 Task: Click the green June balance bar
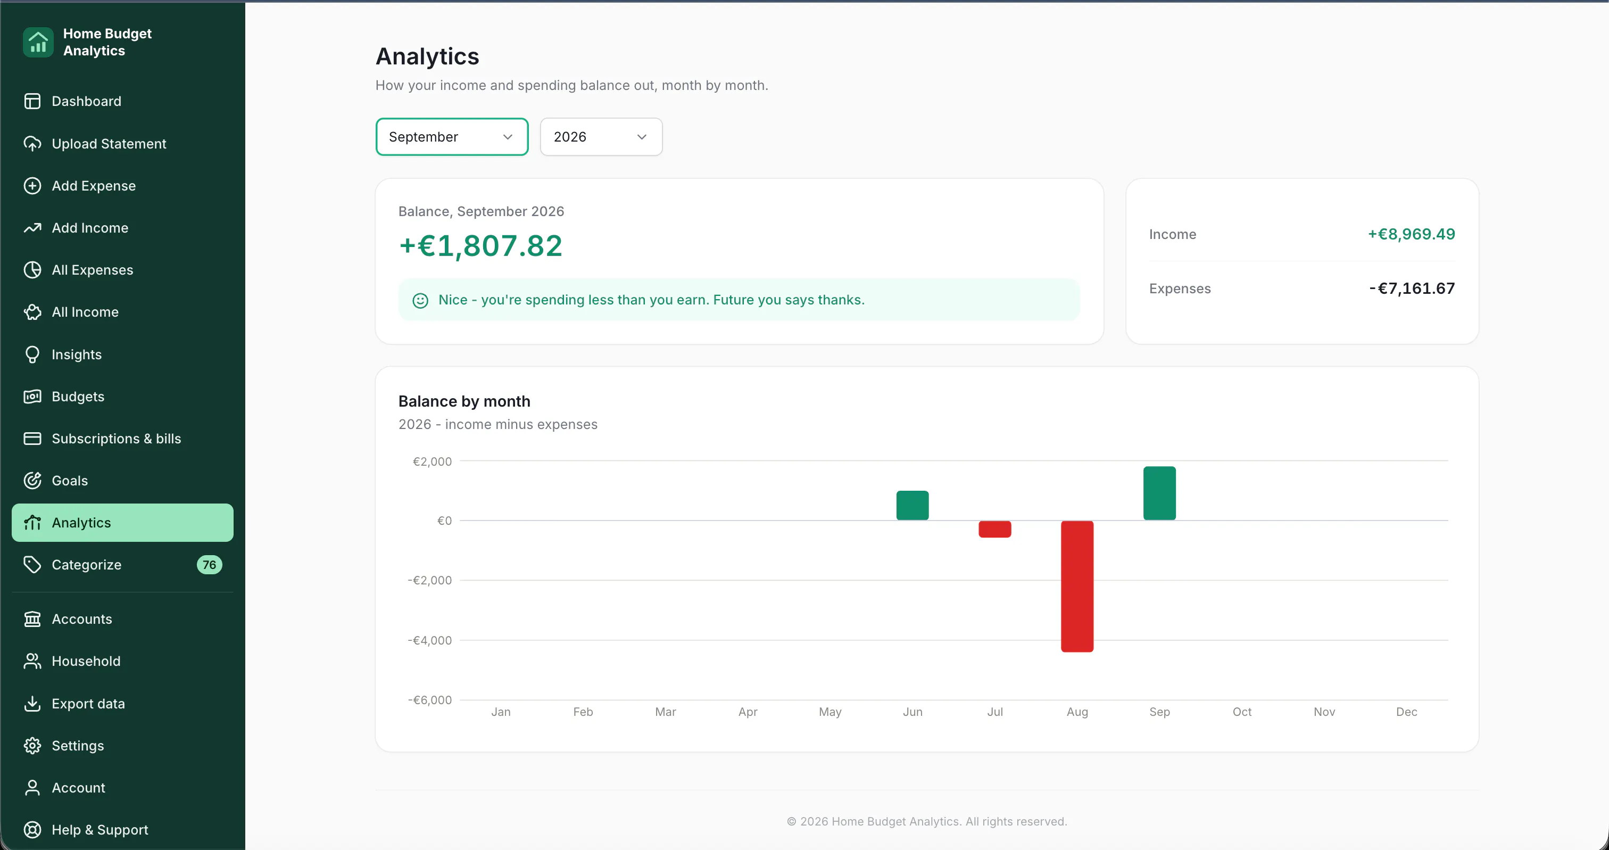pyautogui.click(x=913, y=506)
